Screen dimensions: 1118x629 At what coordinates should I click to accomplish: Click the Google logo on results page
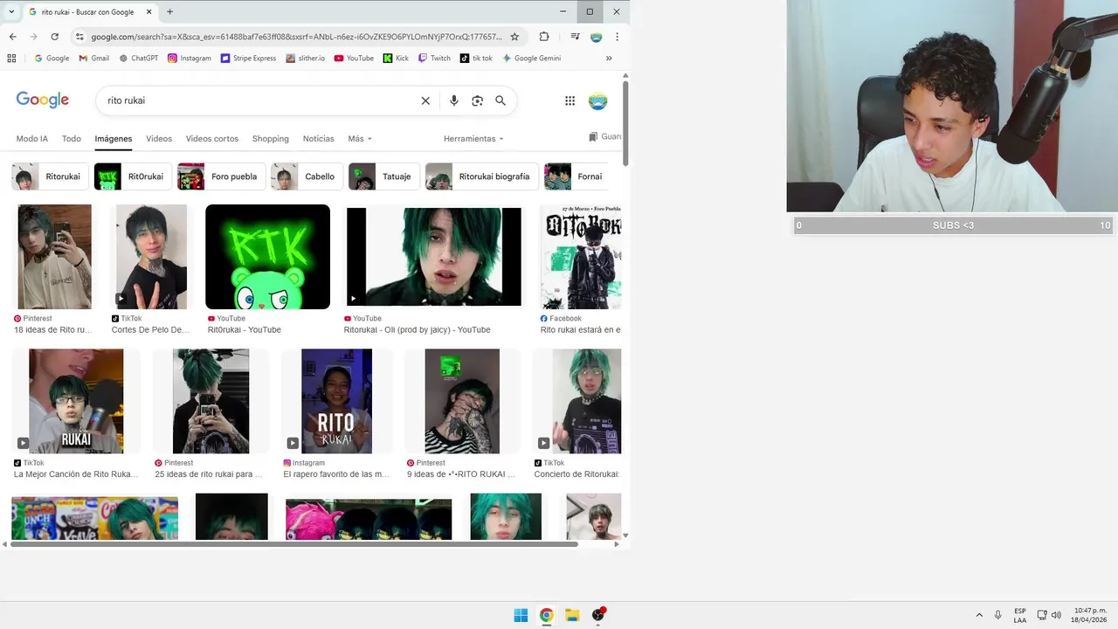(x=43, y=100)
